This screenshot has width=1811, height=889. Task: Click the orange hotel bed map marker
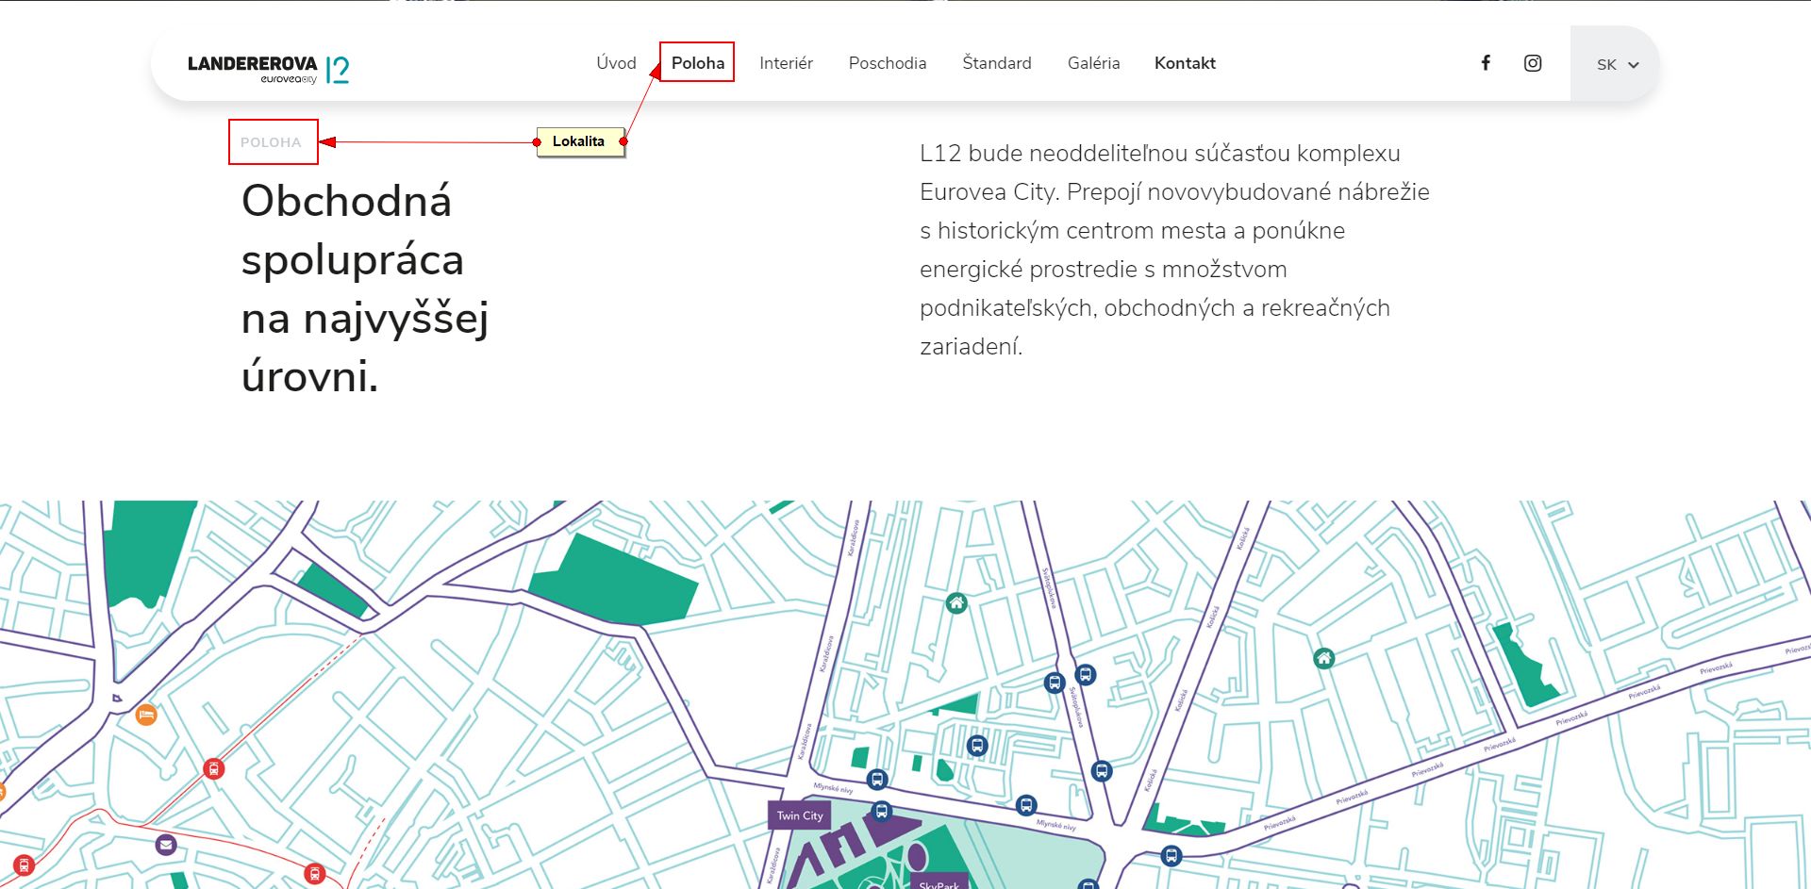(x=146, y=715)
